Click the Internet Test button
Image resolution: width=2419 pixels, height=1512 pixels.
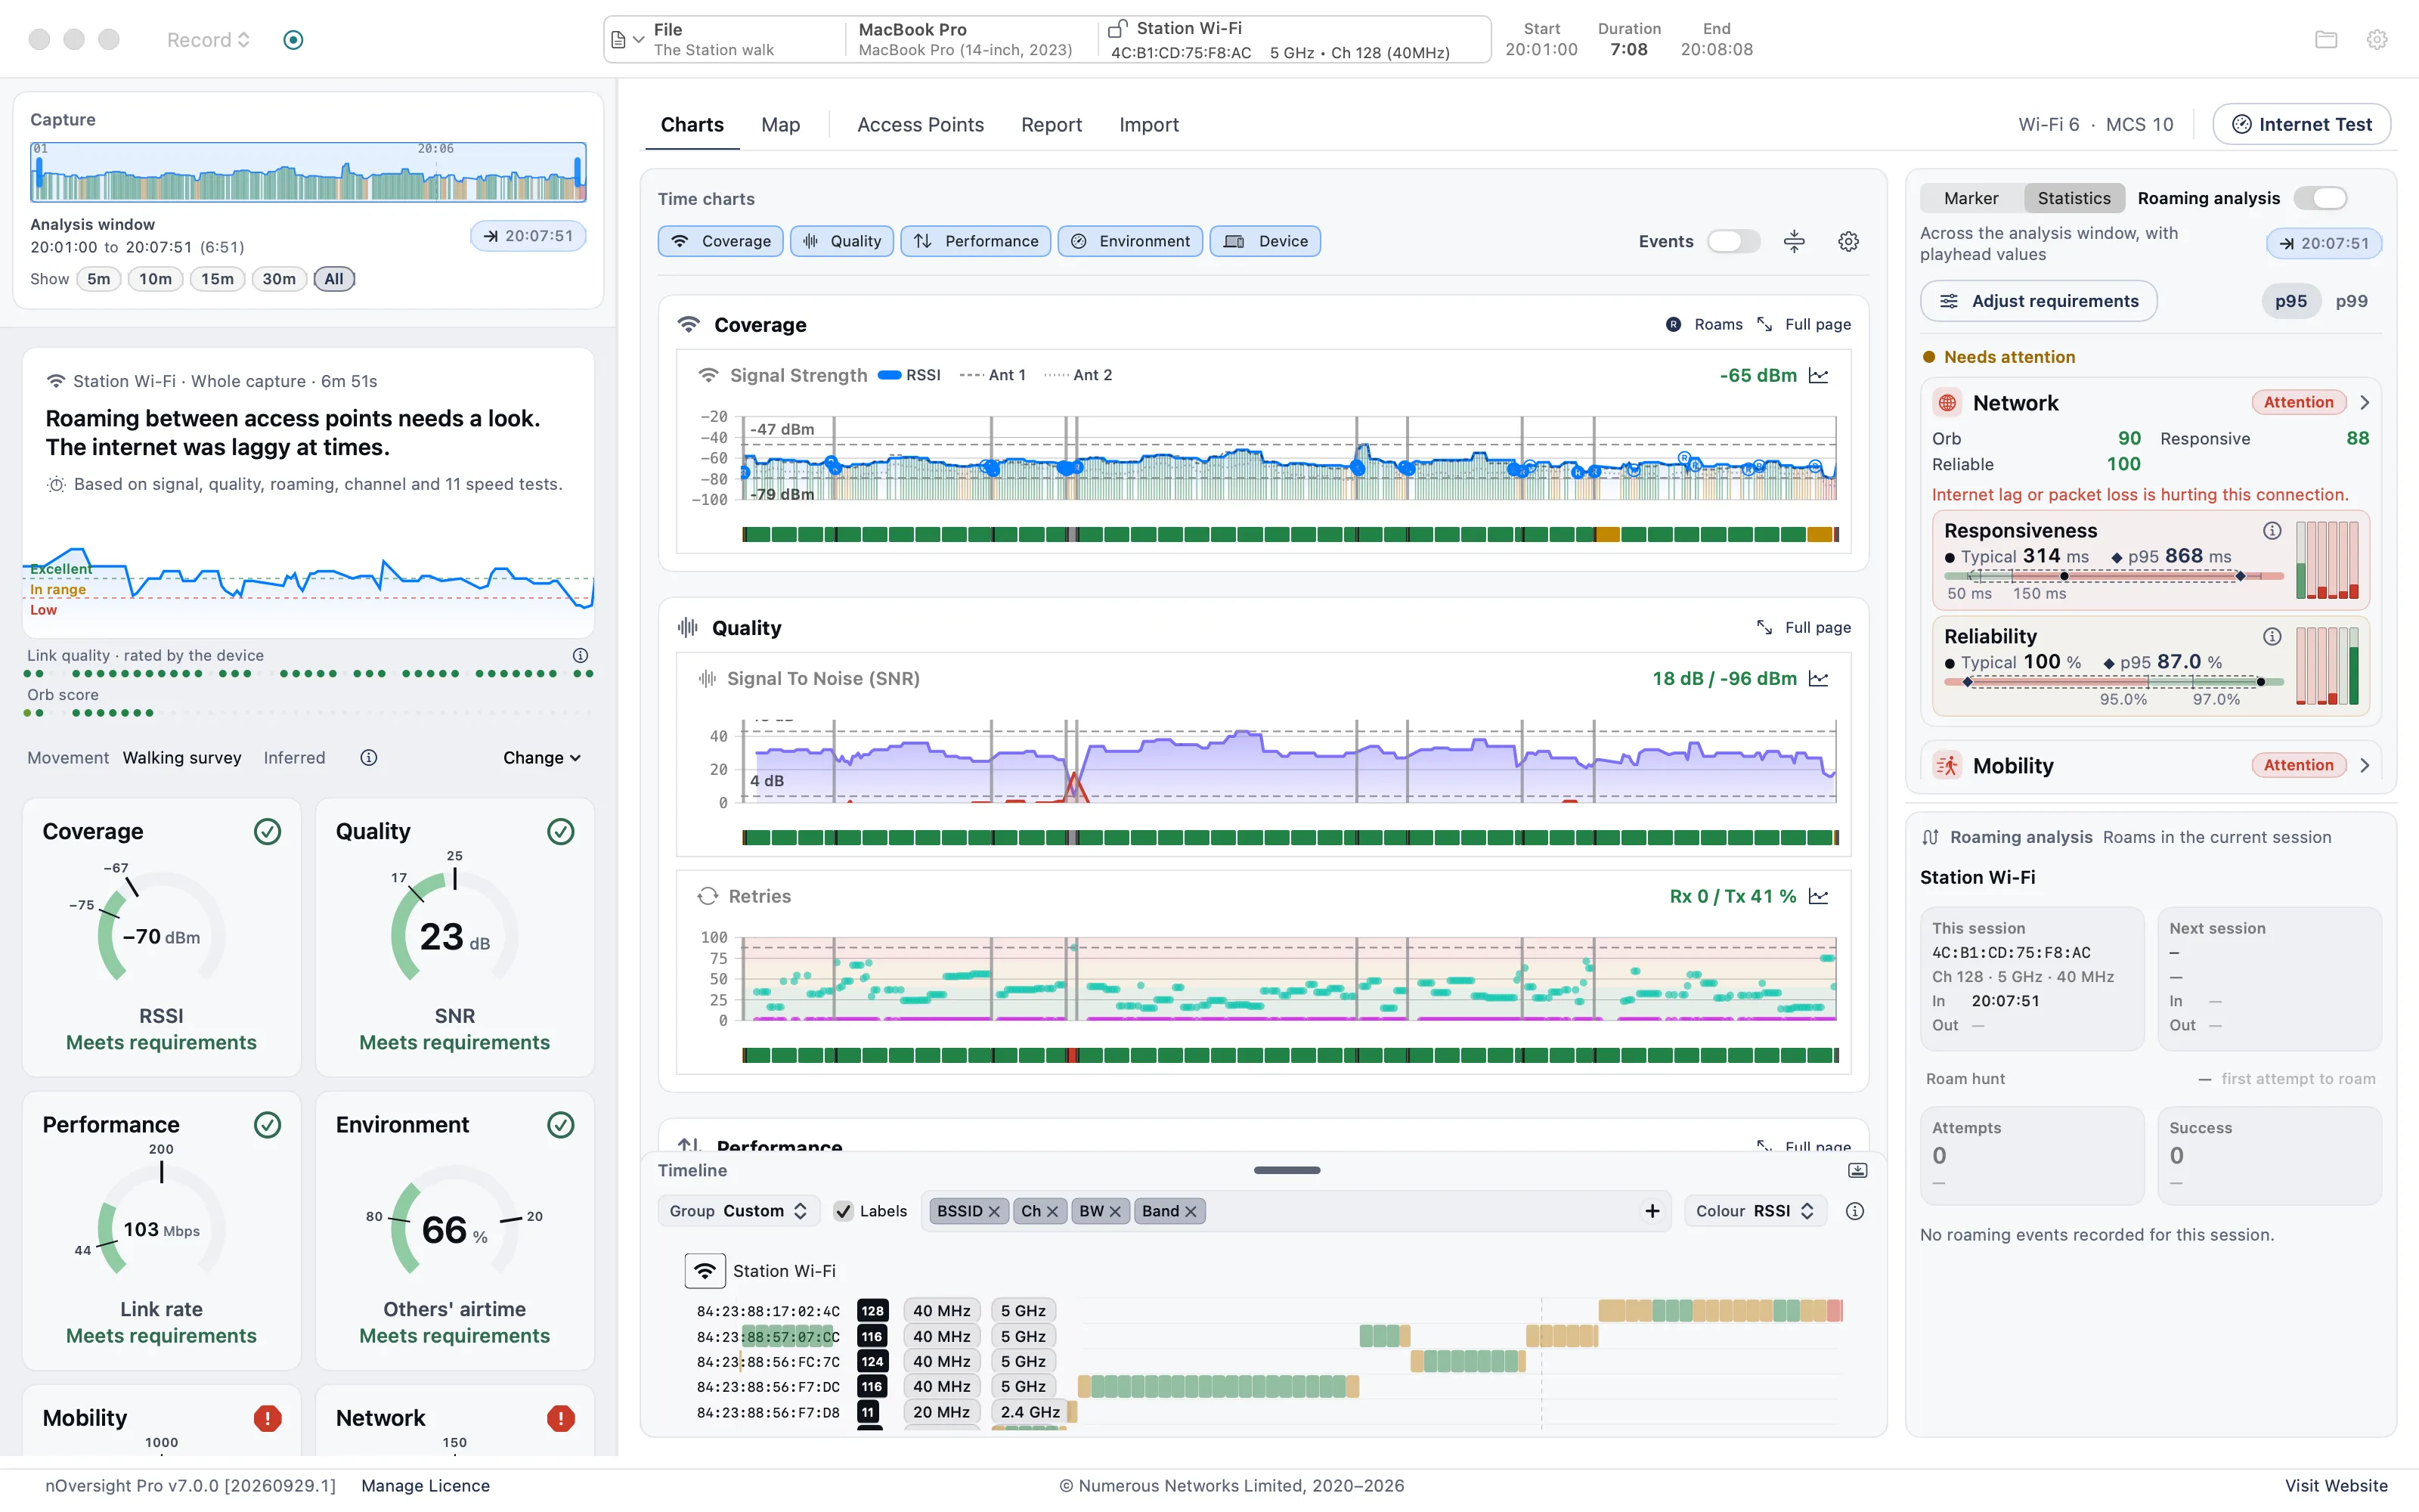[2302, 124]
